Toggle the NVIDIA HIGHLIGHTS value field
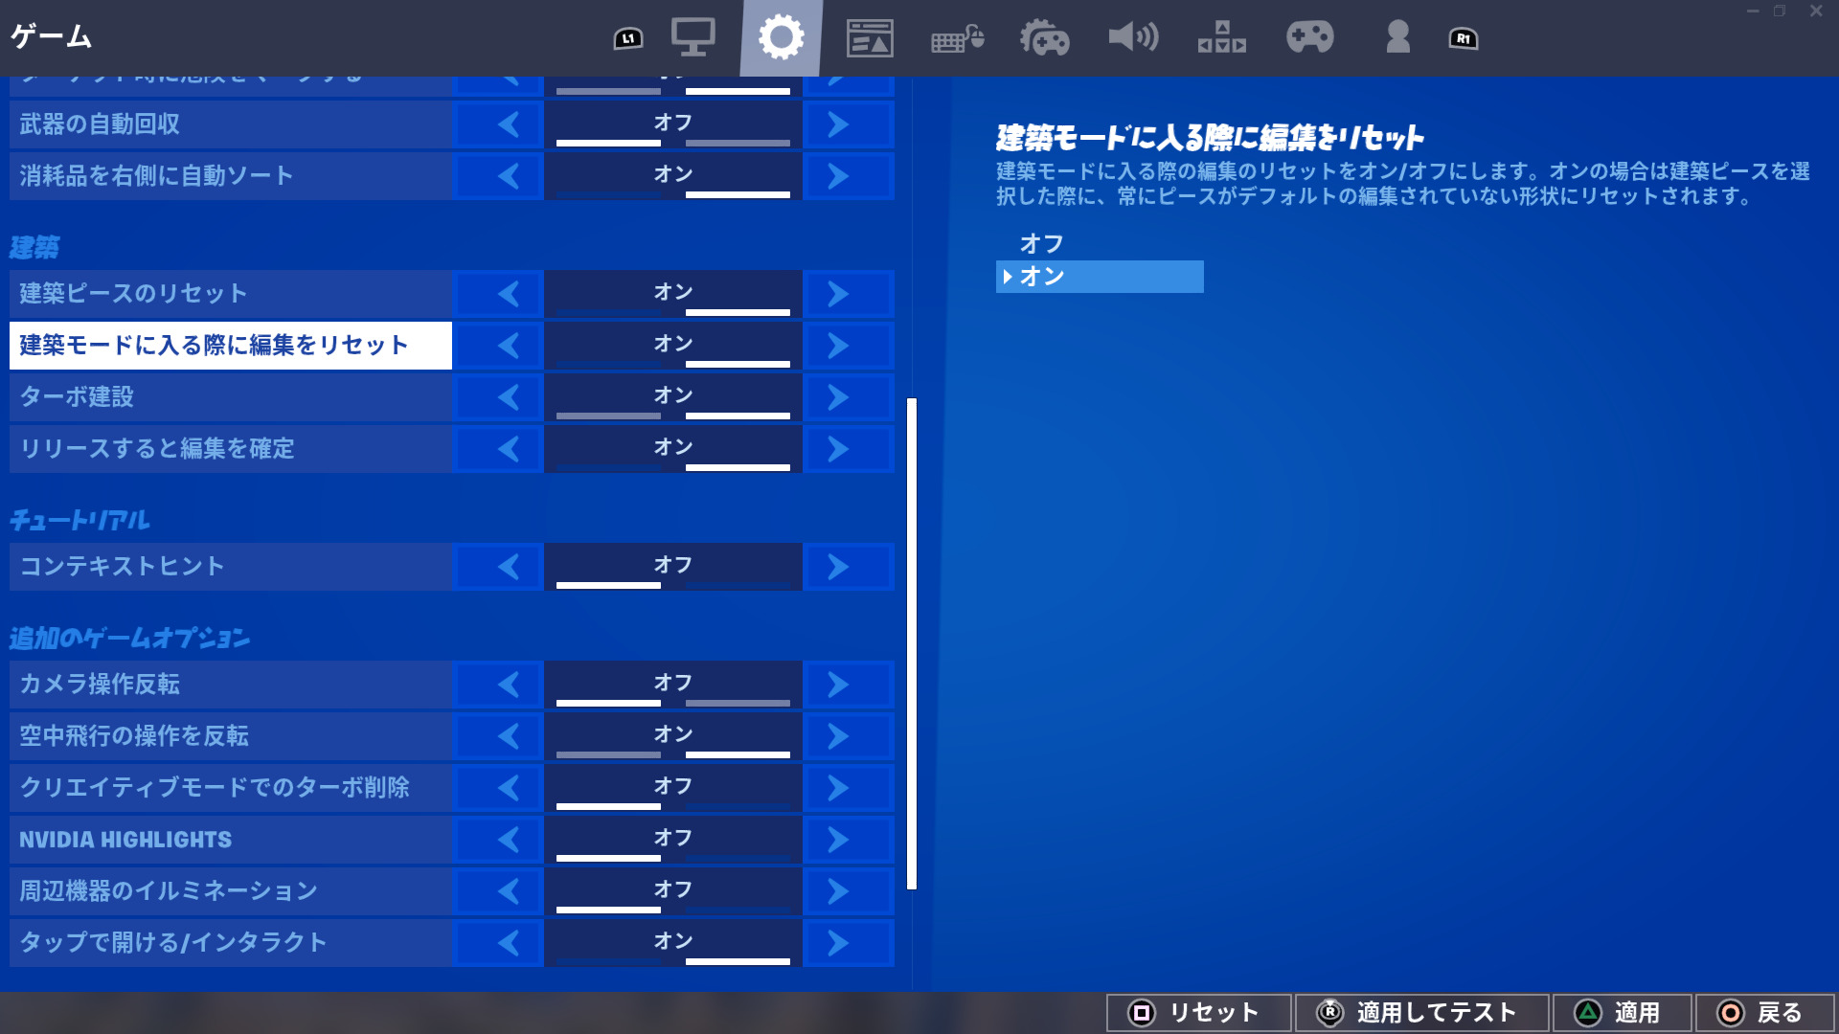This screenshot has width=1839, height=1034. tap(673, 840)
